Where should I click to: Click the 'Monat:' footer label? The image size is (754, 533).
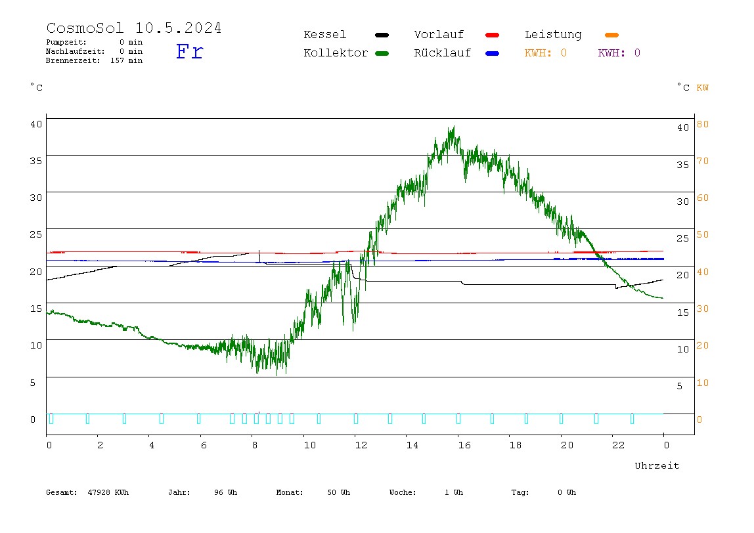pos(290,492)
